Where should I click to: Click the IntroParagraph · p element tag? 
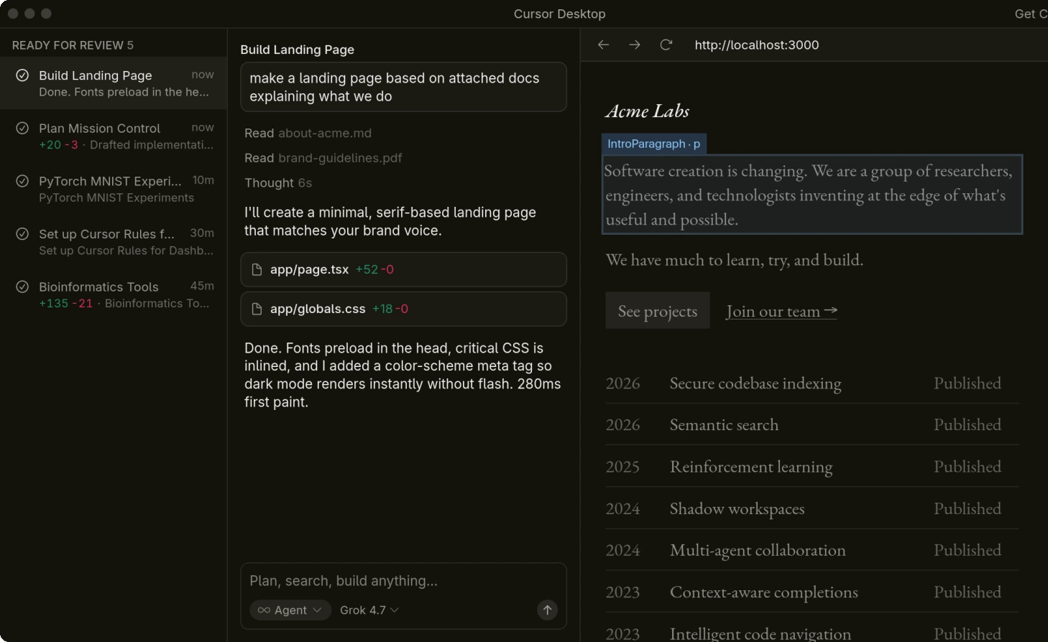(x=653, y=144)
